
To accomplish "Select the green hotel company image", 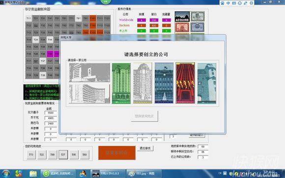I will pos(121,83).
